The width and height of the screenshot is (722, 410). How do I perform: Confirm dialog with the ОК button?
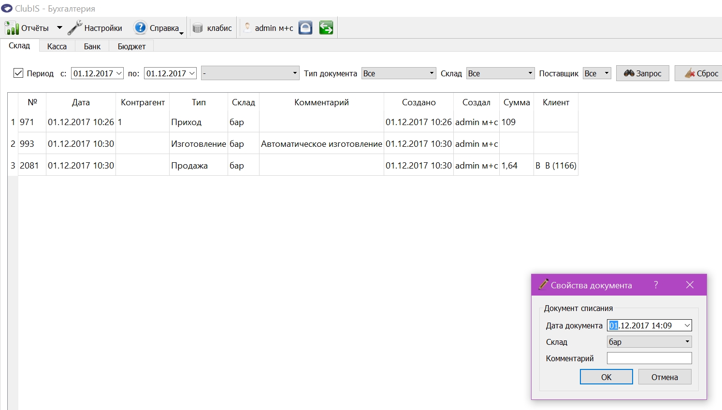click(x=606, y=377)
